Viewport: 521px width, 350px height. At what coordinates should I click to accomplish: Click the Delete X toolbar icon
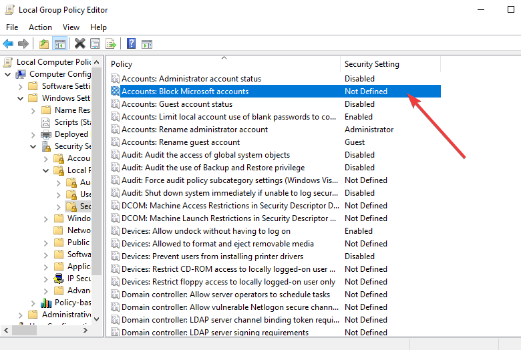[x=79, y=43]
